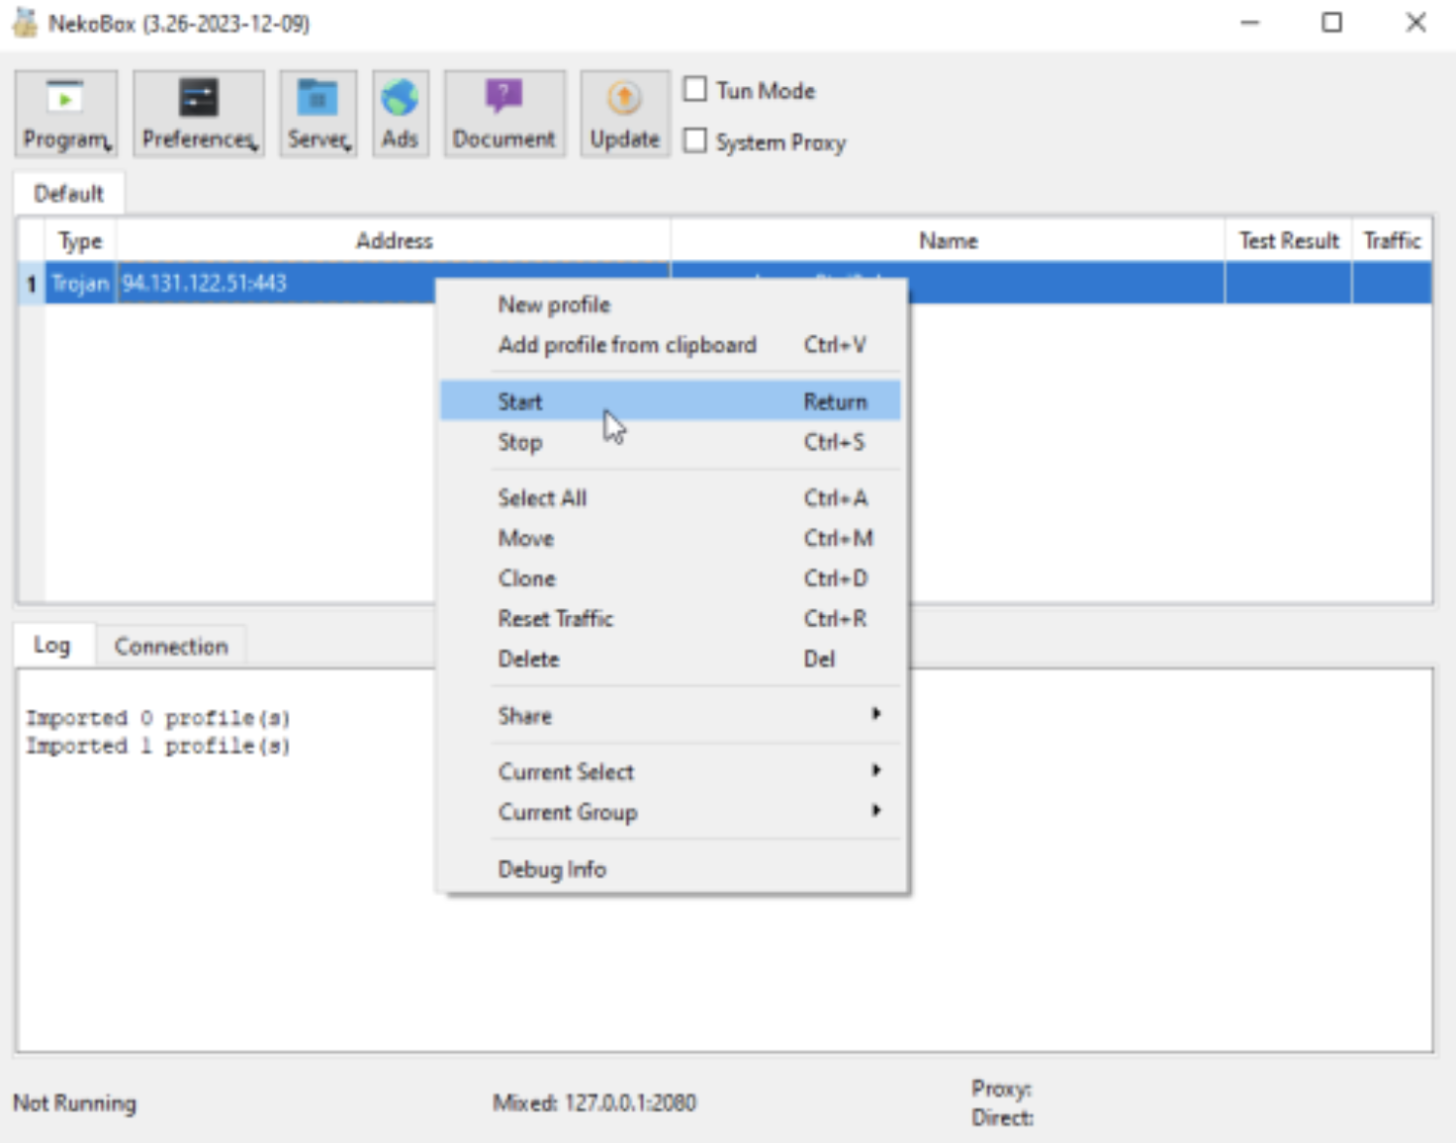Open the Program toolbar menu
This screenshot has width=1456, height=1143.
coord(66,113)
